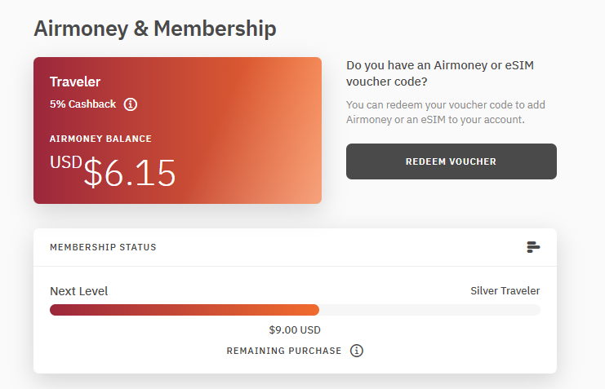
Task: Open the 5% Cashback info icon
Action: pos(131,104)
